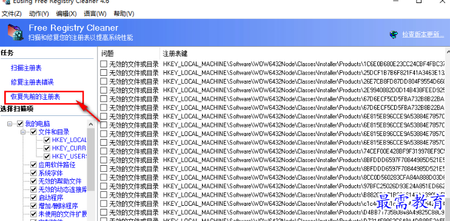450x221 pixels.
Task: Select the 我的电脑 tree label
Action: pos(38,124)
